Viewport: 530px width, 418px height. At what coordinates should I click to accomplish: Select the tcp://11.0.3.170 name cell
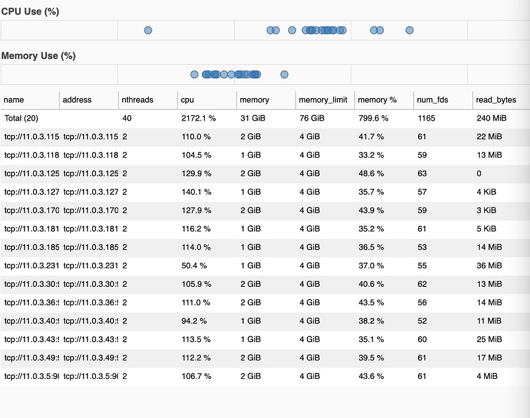click(x=32, y=211)
